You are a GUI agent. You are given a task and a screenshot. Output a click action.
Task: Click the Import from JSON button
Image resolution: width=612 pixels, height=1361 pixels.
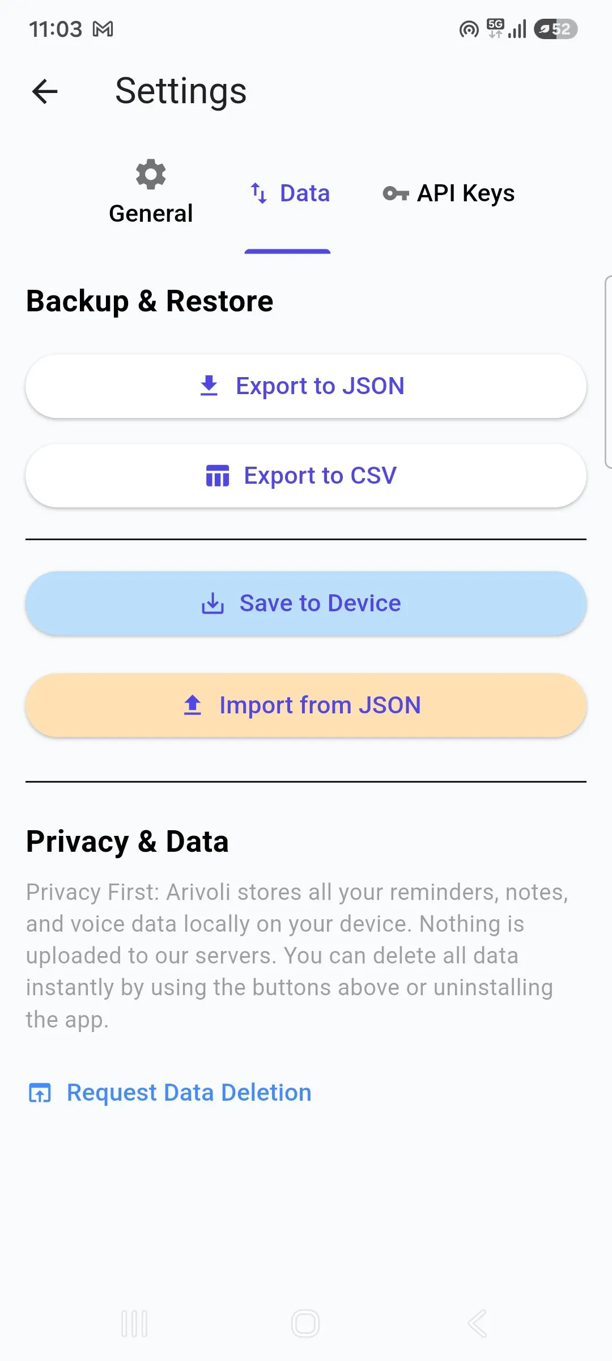point(306,705)
